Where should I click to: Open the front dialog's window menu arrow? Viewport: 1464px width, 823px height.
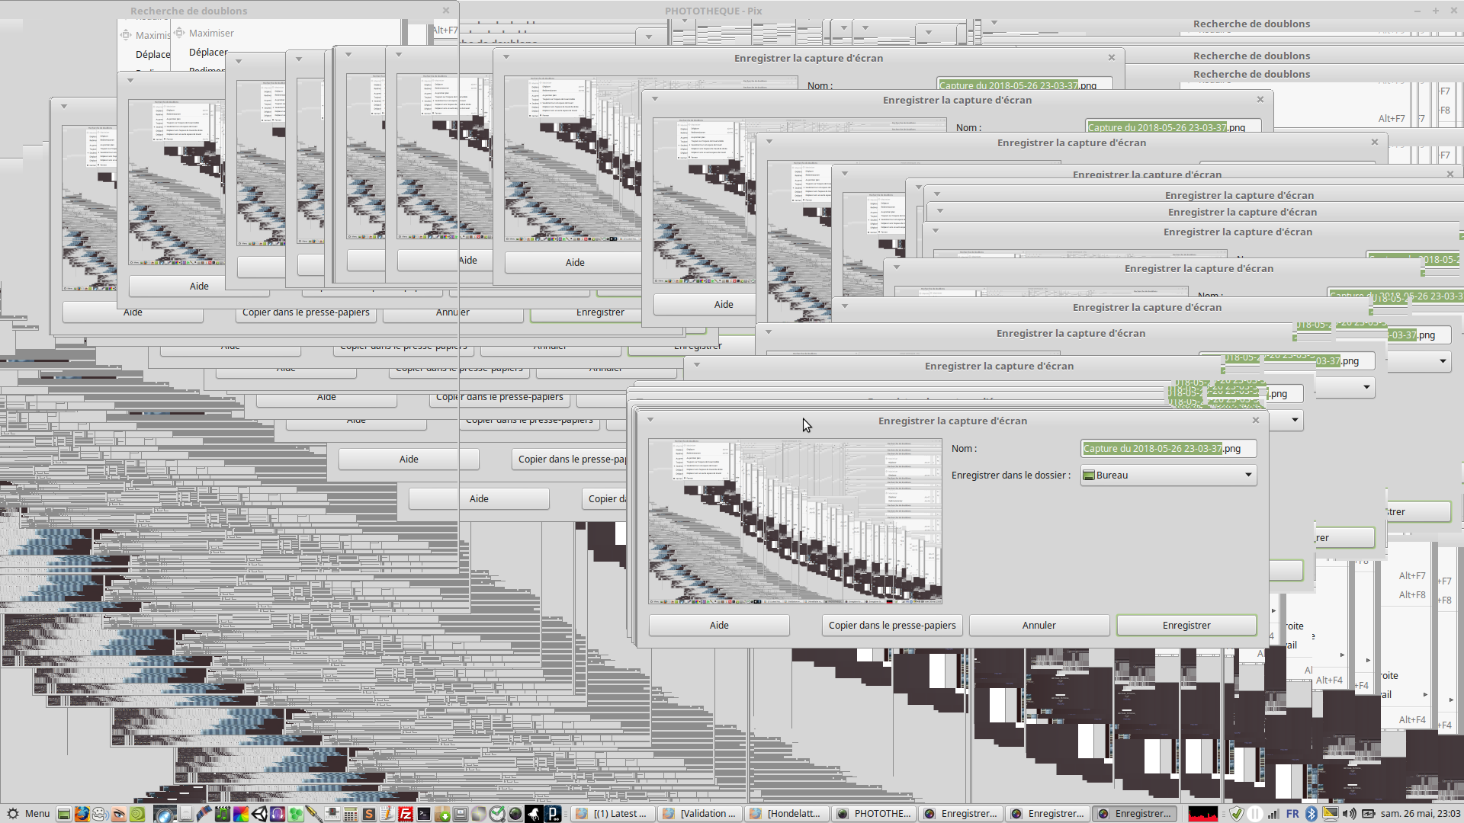(650, 420)
